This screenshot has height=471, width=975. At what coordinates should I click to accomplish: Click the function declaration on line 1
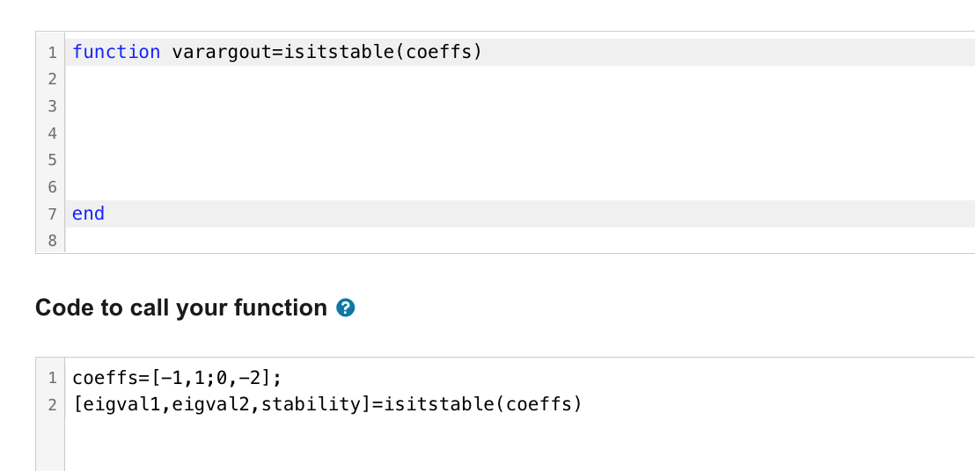pos(277,52)
